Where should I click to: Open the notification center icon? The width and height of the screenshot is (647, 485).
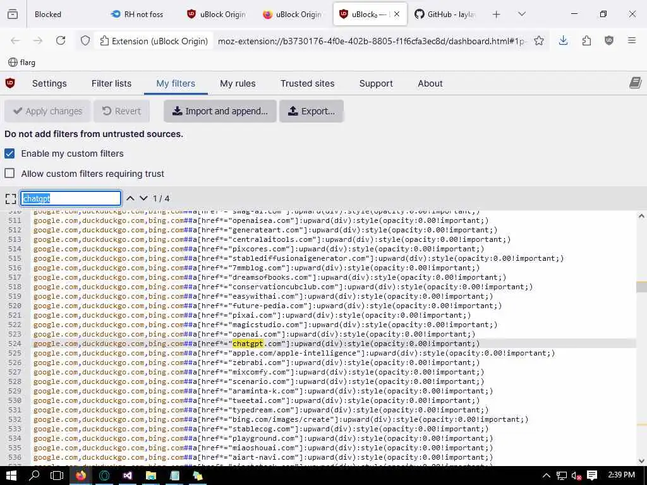[592, 476]
